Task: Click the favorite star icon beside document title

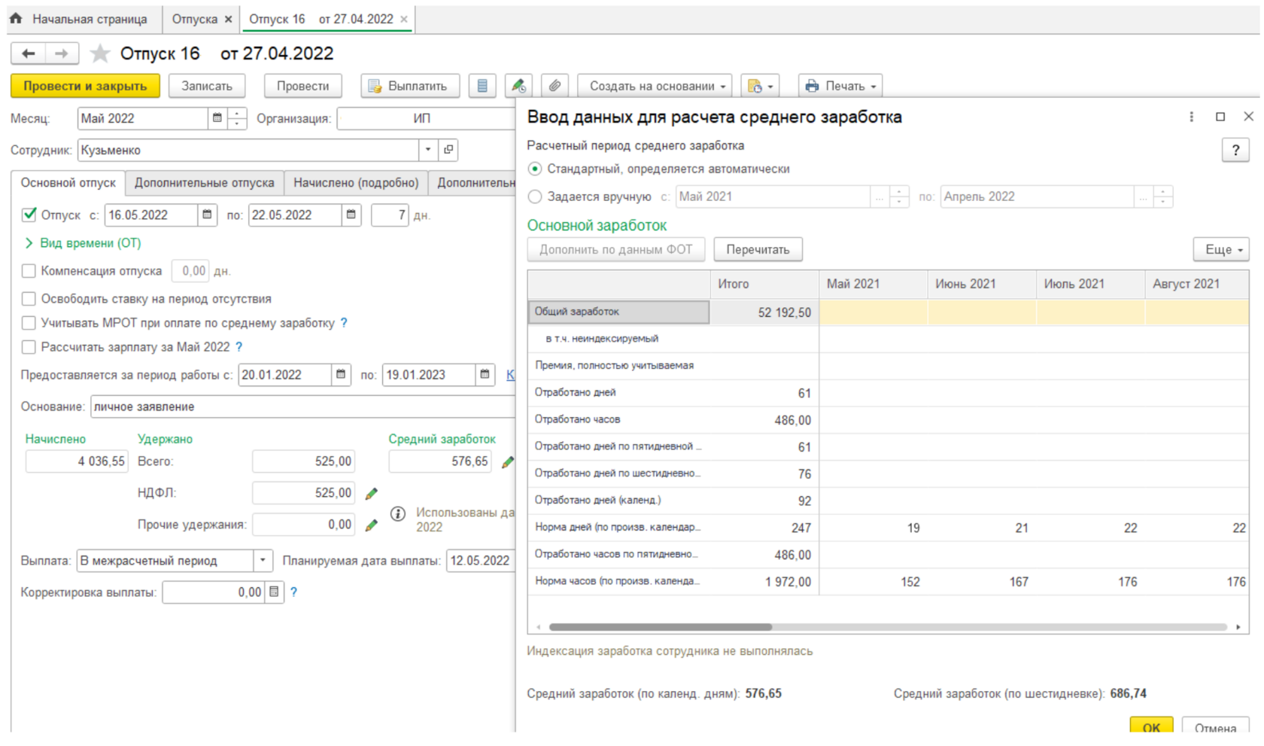Action: 99,53
